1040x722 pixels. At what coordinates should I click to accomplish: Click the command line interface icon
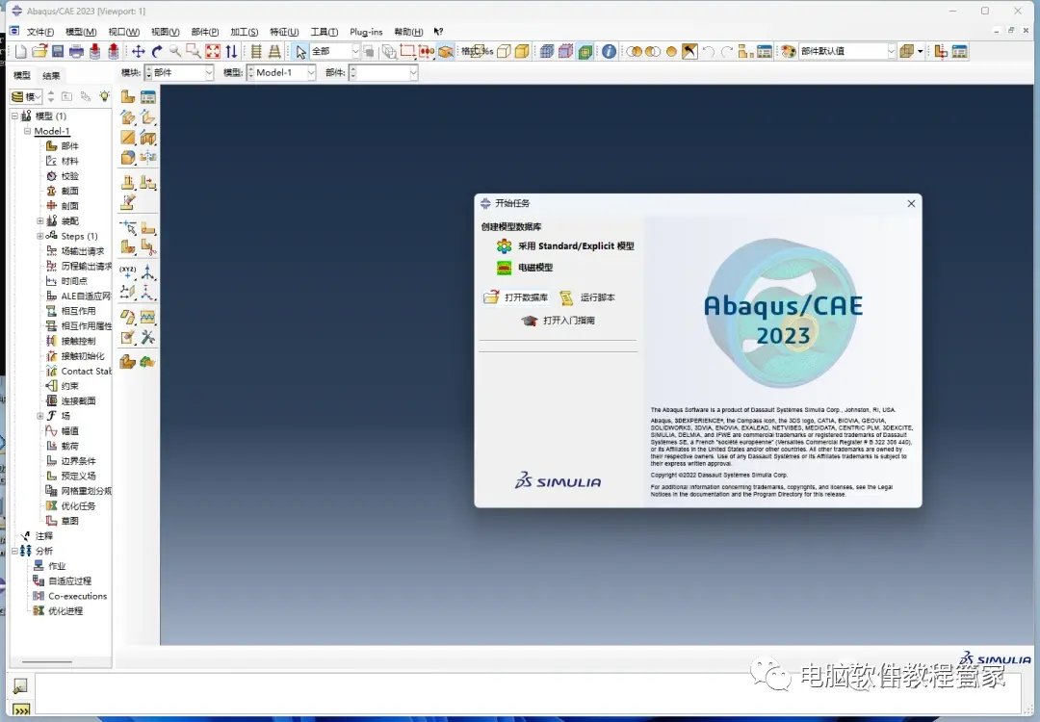tap(21, 710)
